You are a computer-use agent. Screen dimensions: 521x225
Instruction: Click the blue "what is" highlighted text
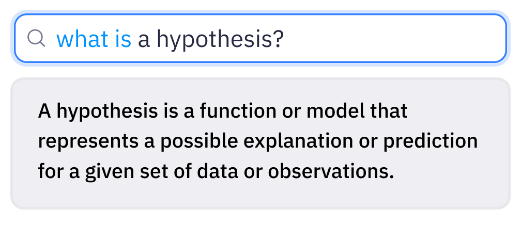(94, 39)
